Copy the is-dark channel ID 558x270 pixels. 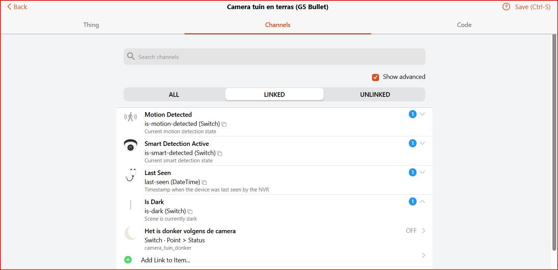(x=190, y=212)
